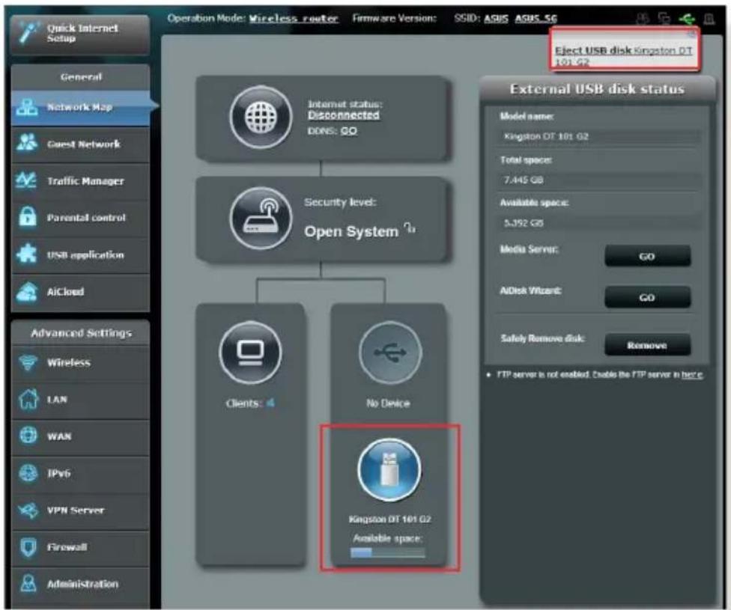
Task: Click the Model name field
Action: point(598,136)
